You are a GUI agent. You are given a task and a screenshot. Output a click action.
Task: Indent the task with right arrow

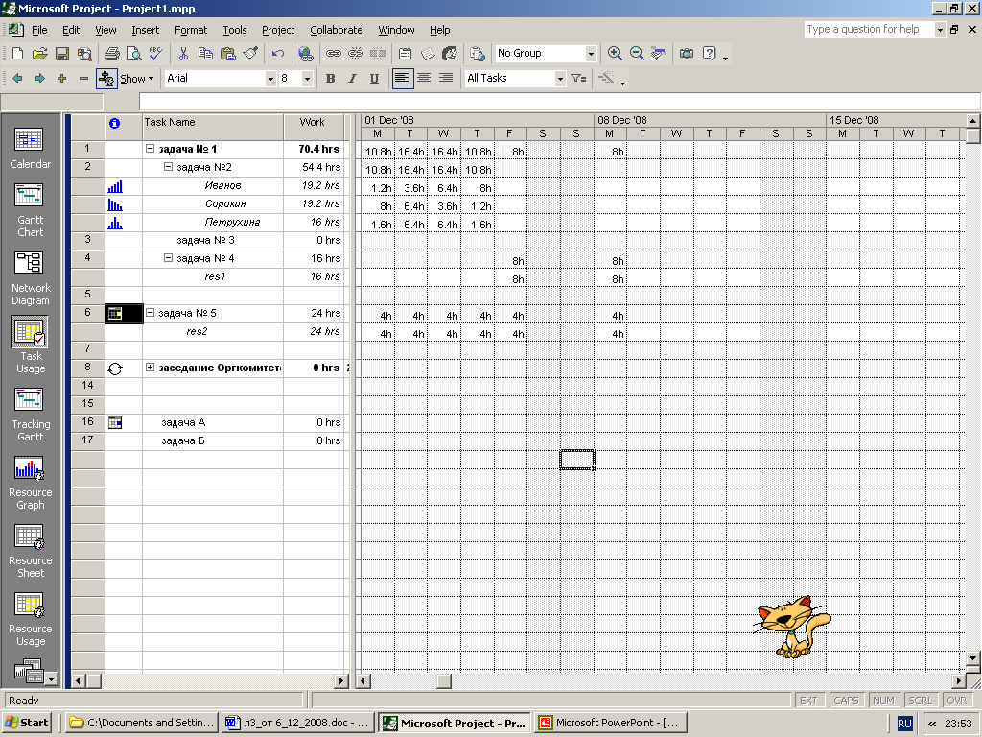pos(39,79)
